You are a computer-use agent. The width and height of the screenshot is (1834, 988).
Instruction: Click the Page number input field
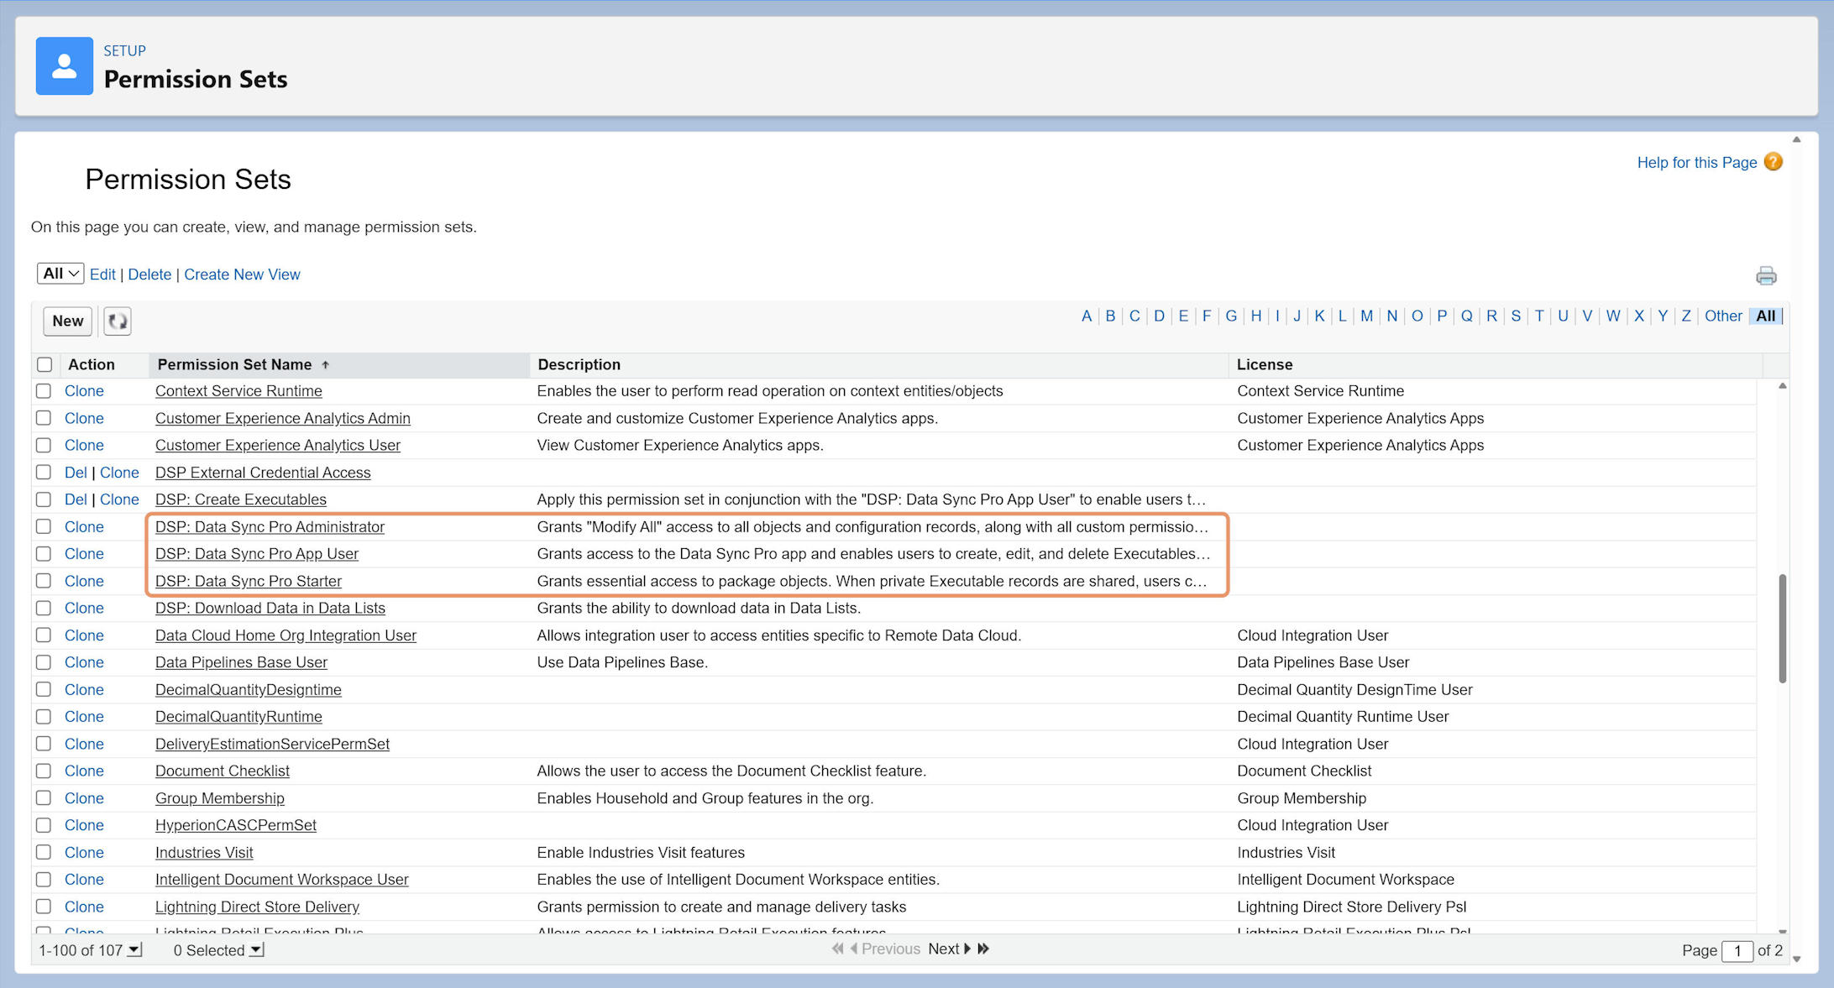(x=1737, y=950)
